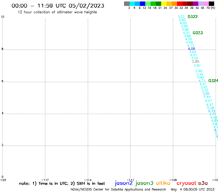
Task: Click the 4.05 wave height value
Action: click(183, 23)
